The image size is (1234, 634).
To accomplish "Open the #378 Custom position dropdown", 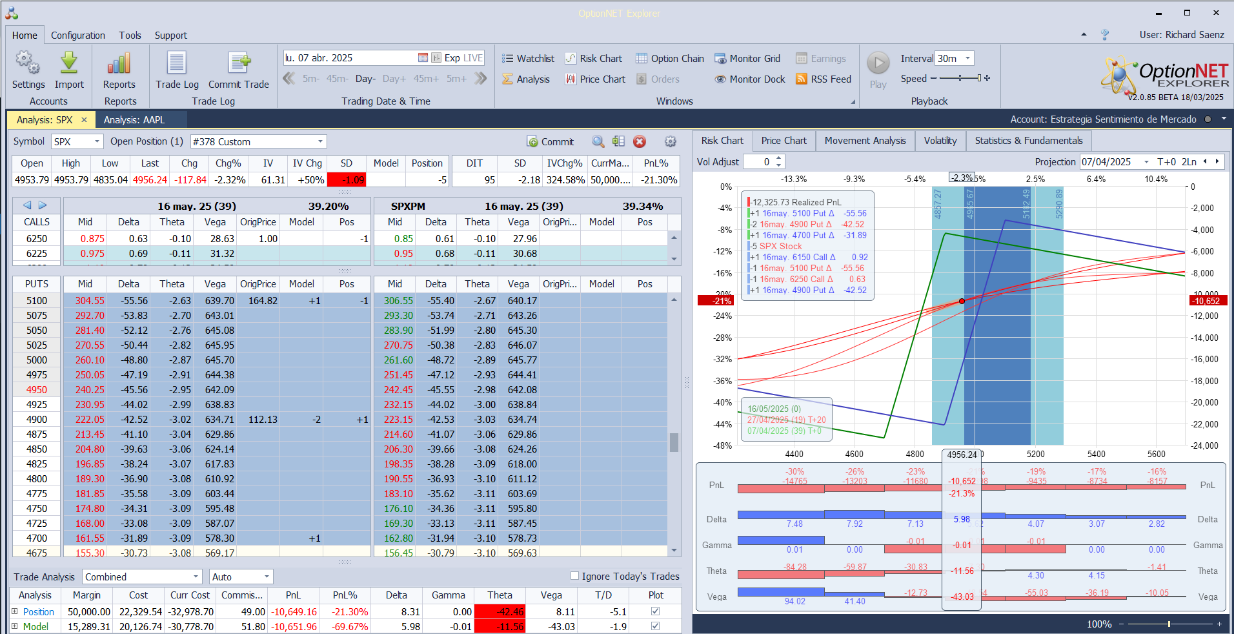I will 320,141.
